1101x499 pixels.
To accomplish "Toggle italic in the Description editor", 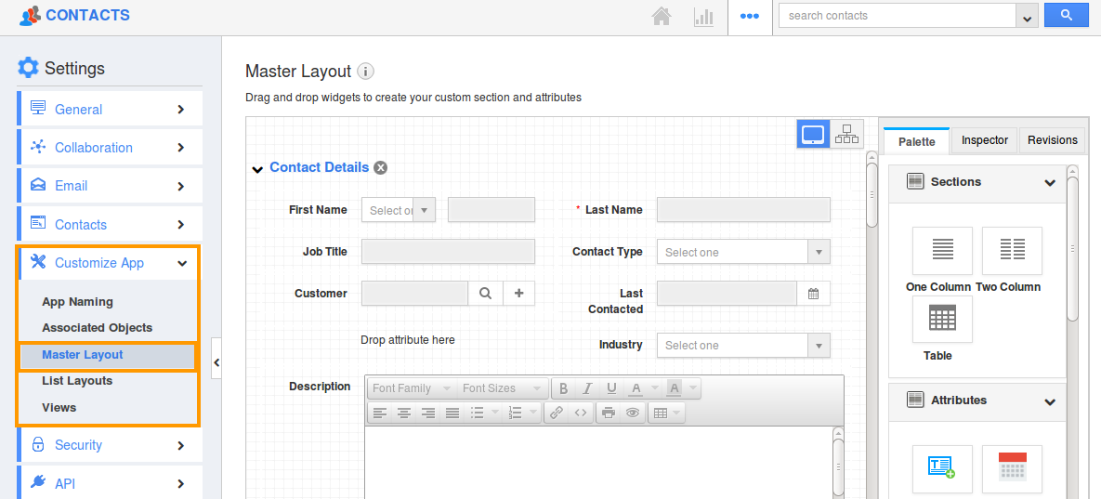I will pos(588,388).
